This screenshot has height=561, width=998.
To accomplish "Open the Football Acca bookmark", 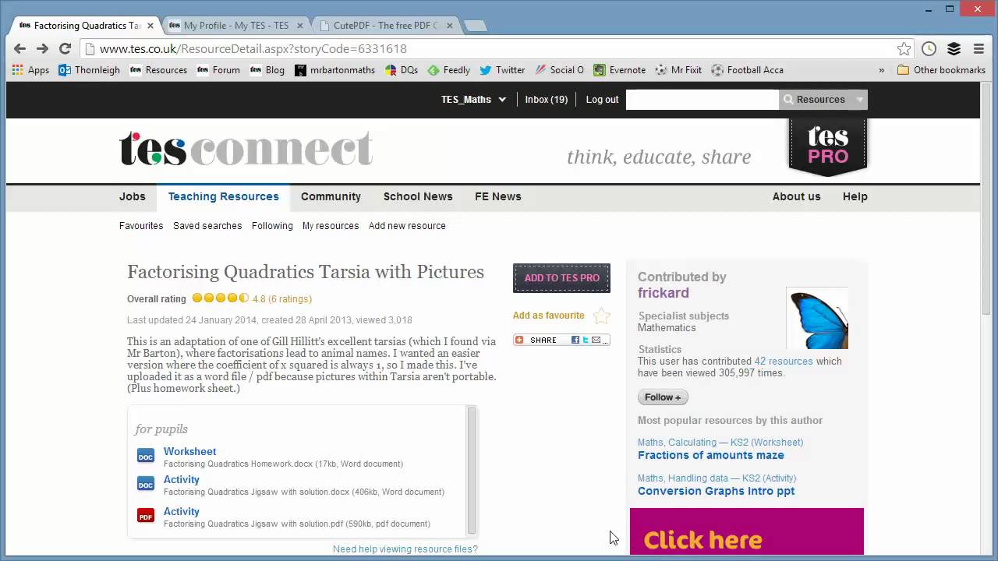I will point(747,70).
